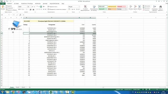The image size is (168, 94).
Task: Open the Fill (Заполнить) dropdown
Action: point(146,8)
